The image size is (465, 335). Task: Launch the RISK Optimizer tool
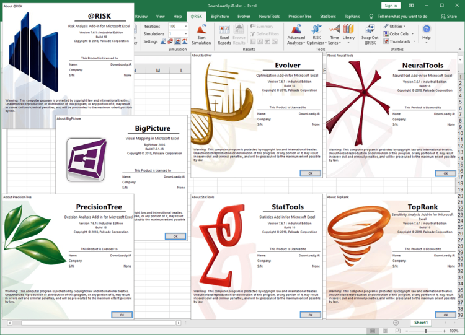316,35
